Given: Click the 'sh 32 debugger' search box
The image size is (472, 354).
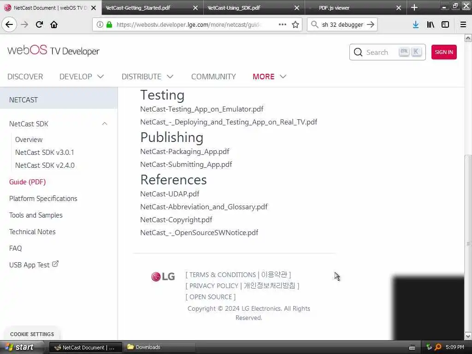Looking at the screenshot, I should (x=342, y=25).
